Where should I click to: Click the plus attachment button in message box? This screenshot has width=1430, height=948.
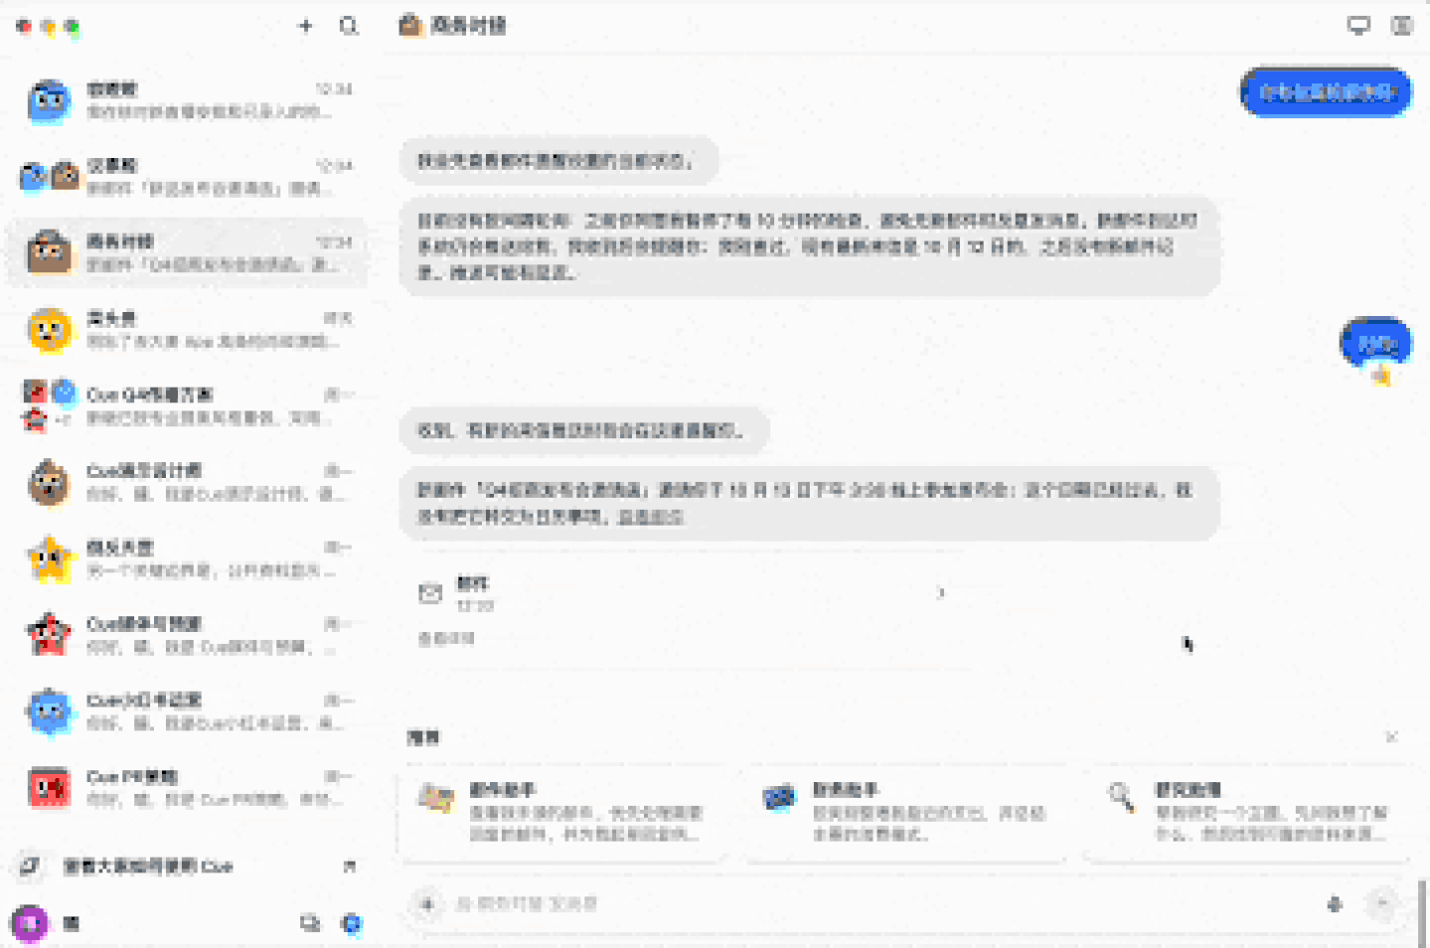[x=427, y=903]
